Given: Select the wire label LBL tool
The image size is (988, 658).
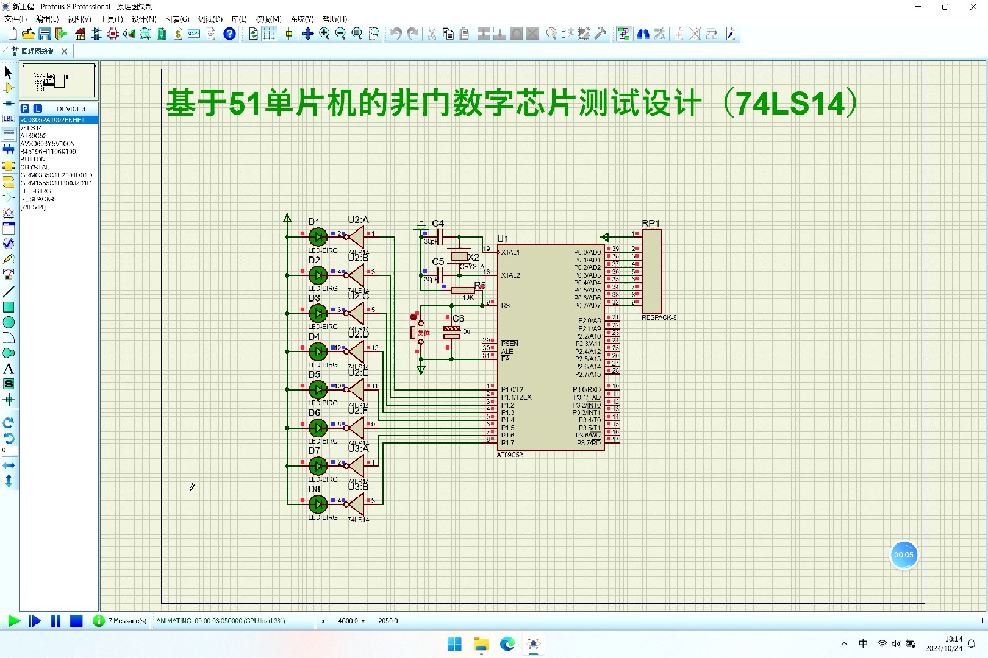Looking at the screenshot, I should [x=9, y=119].
